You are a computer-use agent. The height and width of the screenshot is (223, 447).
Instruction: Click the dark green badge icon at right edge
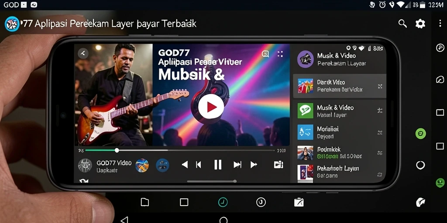click(440, 182)
